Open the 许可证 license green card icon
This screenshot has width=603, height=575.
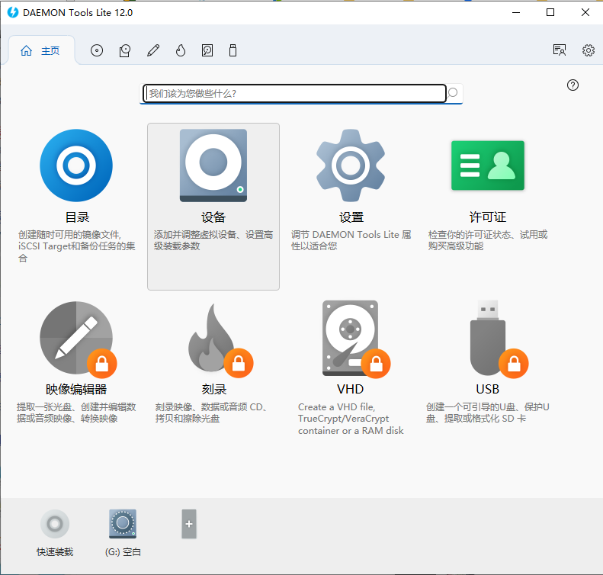coord(488,165)
